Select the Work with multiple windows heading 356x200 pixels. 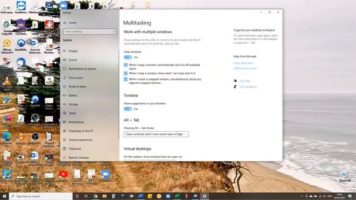pos(147,32)
